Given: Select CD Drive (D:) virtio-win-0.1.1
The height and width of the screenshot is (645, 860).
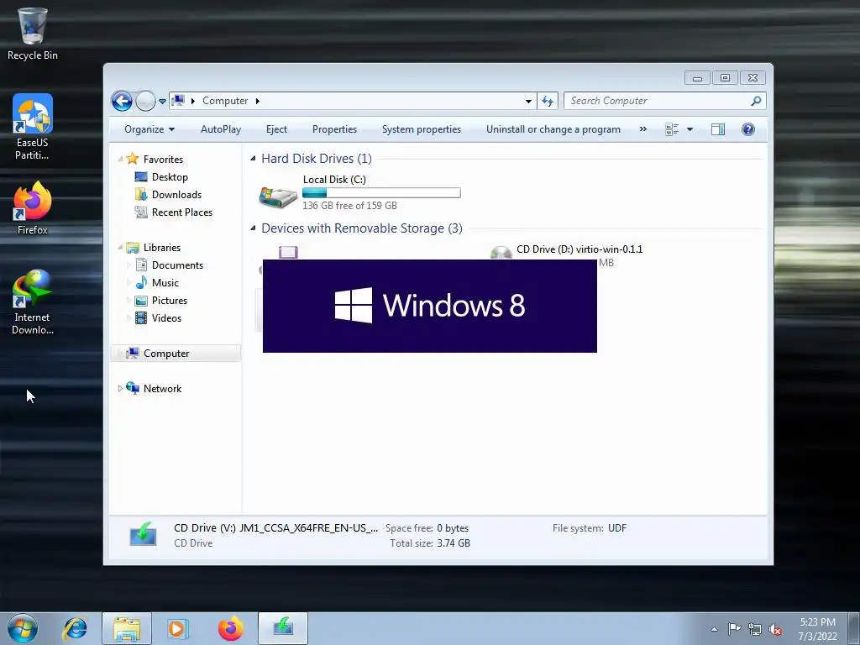Looking at the screenshot, I should 579,249.
